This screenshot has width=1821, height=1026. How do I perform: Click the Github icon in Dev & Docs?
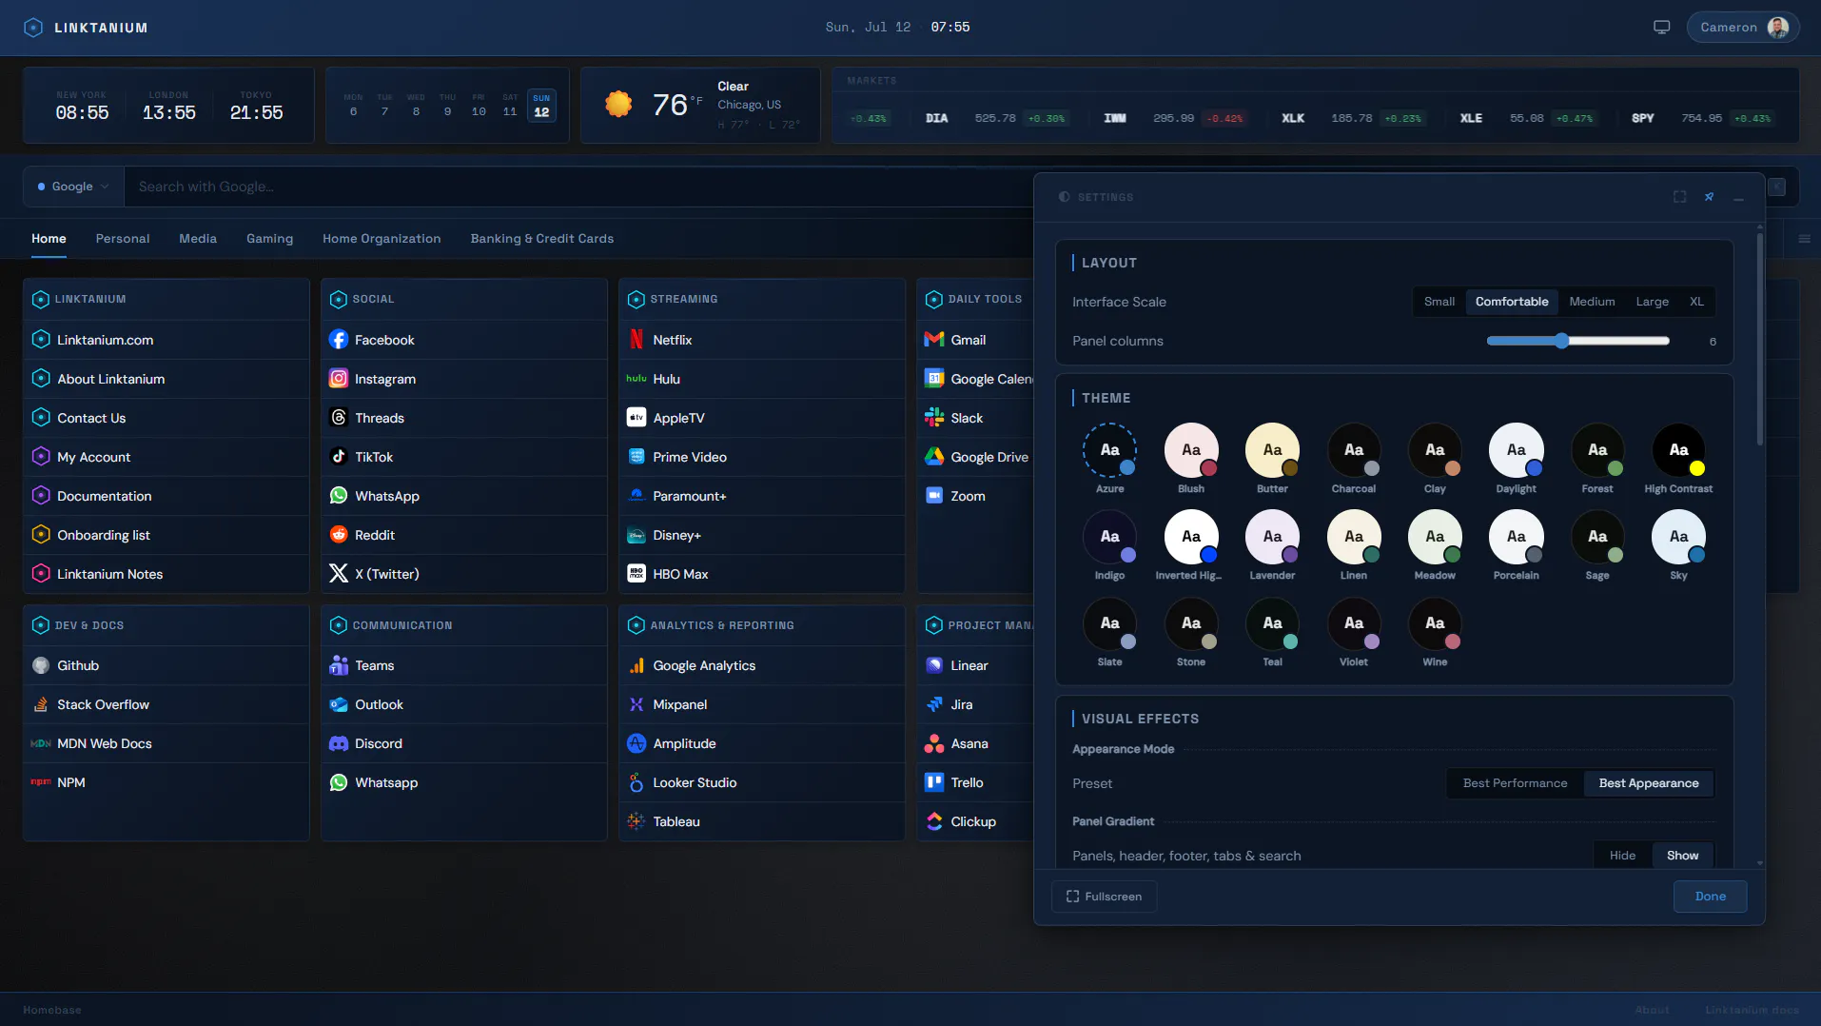pos(41,665)
